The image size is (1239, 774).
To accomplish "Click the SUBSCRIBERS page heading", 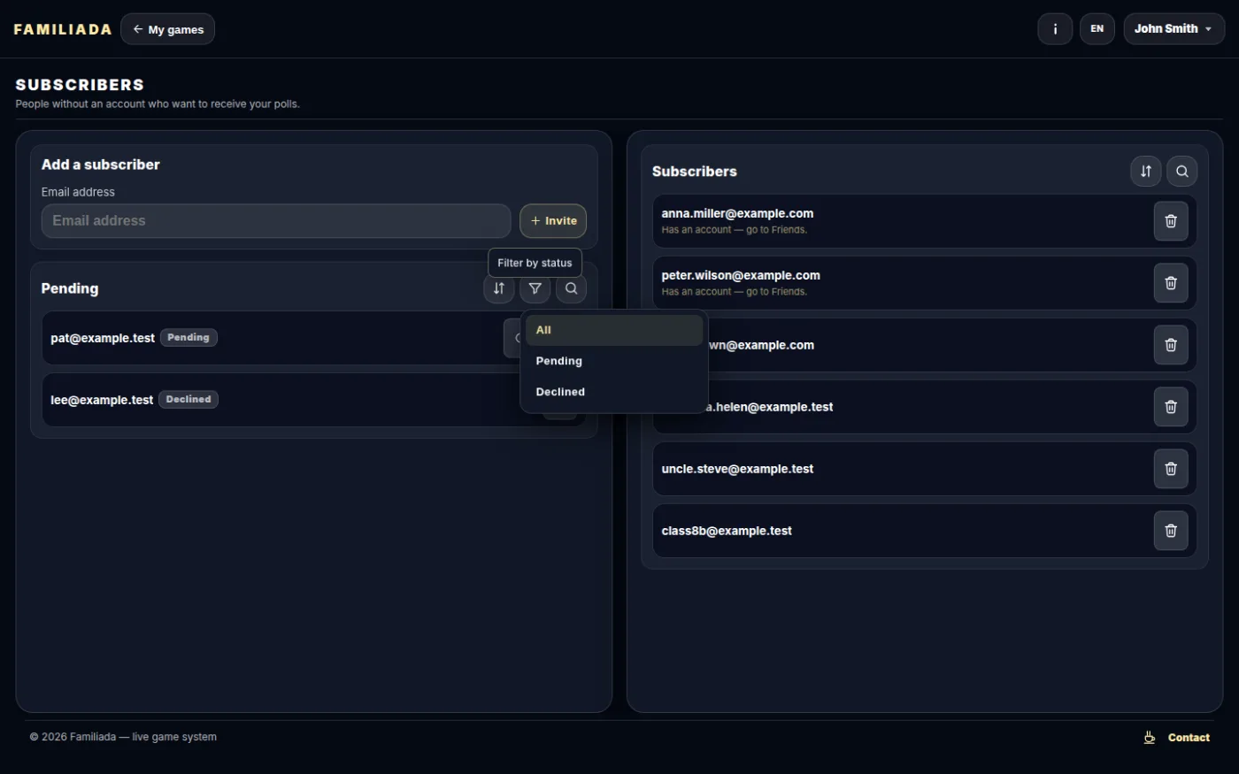I will tap(80, 85).
